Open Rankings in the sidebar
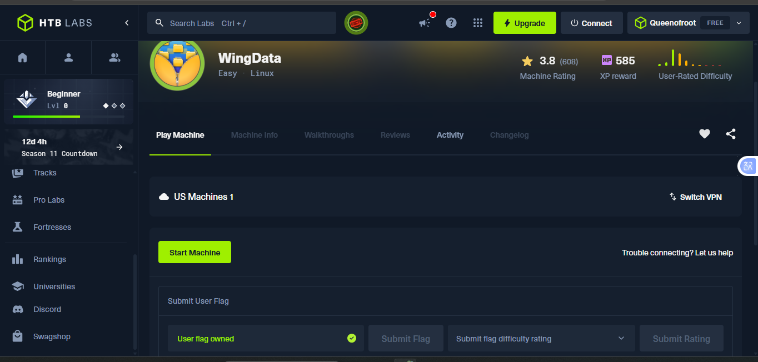The image size is (758, 362). [x=49, y=259]
